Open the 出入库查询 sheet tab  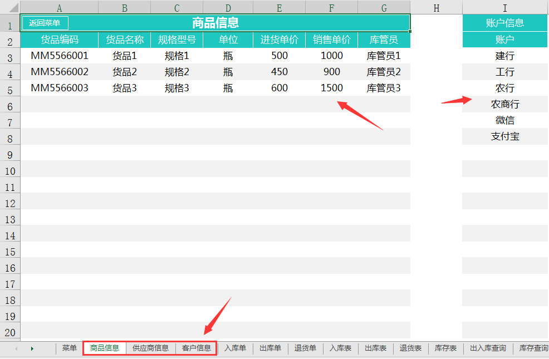[x=488, y=348]
